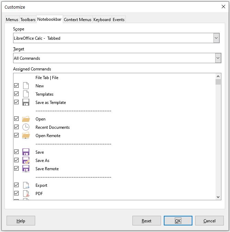The width and height of the screenshot is (230, 232).
Task: Close the Customize dialog
Action: pos(223,7)
